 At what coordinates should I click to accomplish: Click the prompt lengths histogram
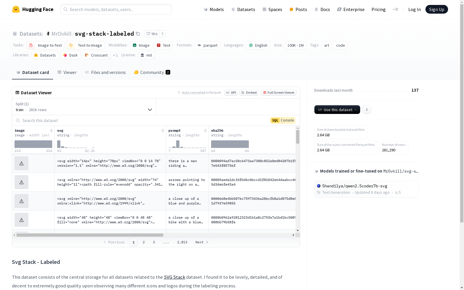pyautogui.click(x=187, y=144)
